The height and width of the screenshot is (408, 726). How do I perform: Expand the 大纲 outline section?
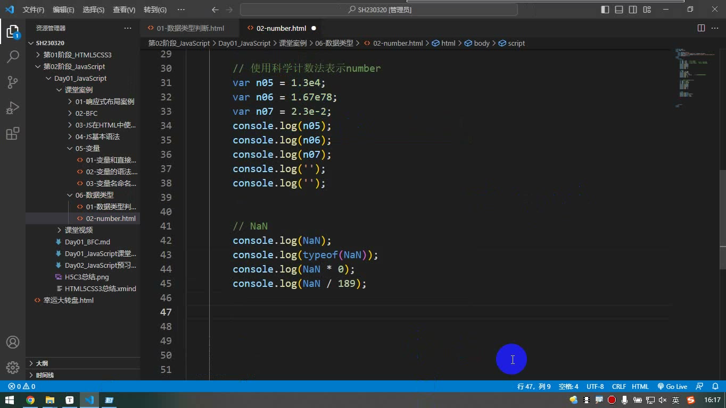tap(82, 363)
